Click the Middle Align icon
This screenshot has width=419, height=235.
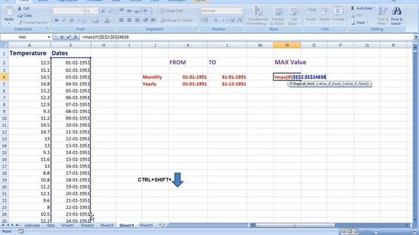pyautogui.click(x=130, y=10)
